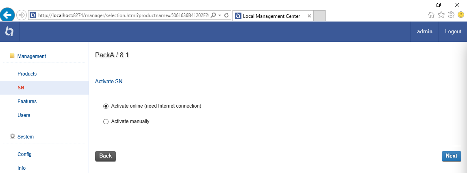Image resolution: width=467 pixels, height=173 pixels.
Task: Select Activate online radio button
Action: click(106, 106)
